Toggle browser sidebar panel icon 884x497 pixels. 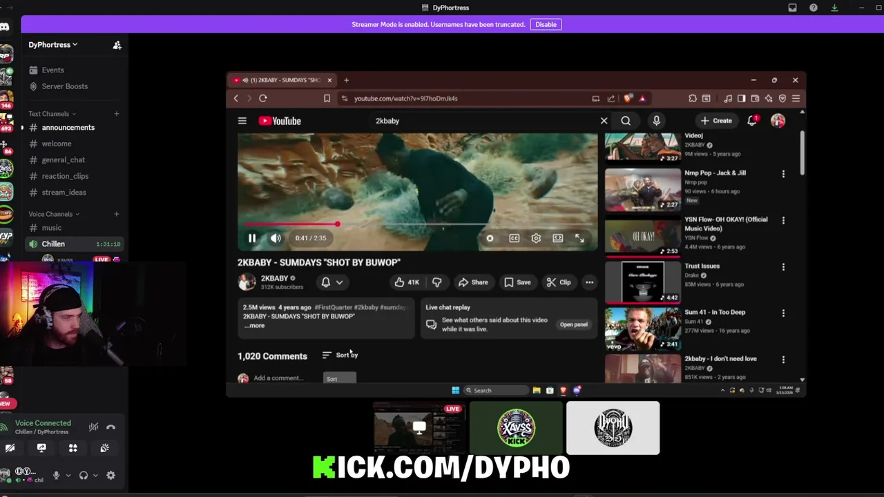741,99
